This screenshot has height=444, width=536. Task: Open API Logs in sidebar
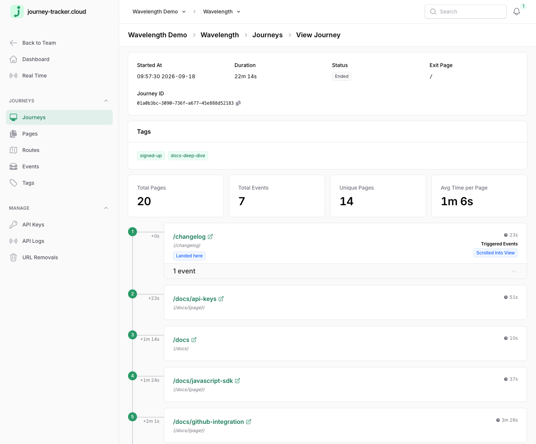pos(59,241)
